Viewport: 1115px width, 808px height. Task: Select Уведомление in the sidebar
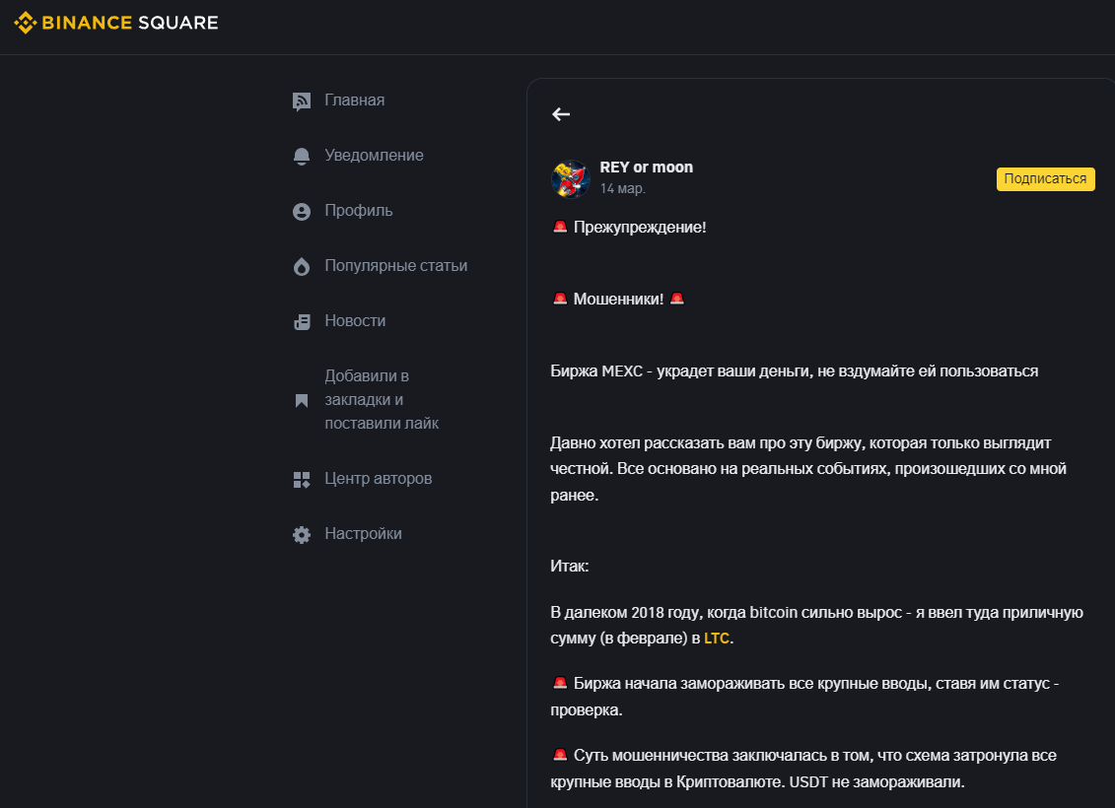coord(374,156)
